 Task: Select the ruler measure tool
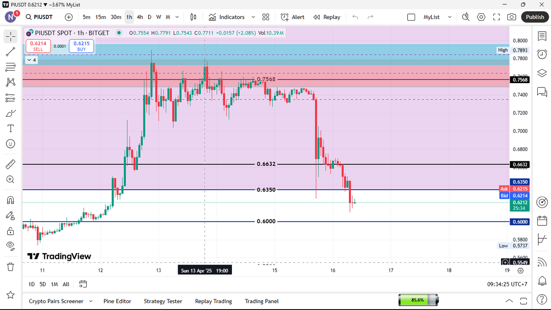coord(11,164)
